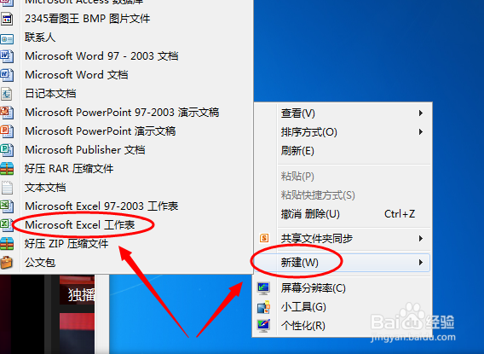Create Microsoft Excel 97-2003 工作表

click(101, 206)
